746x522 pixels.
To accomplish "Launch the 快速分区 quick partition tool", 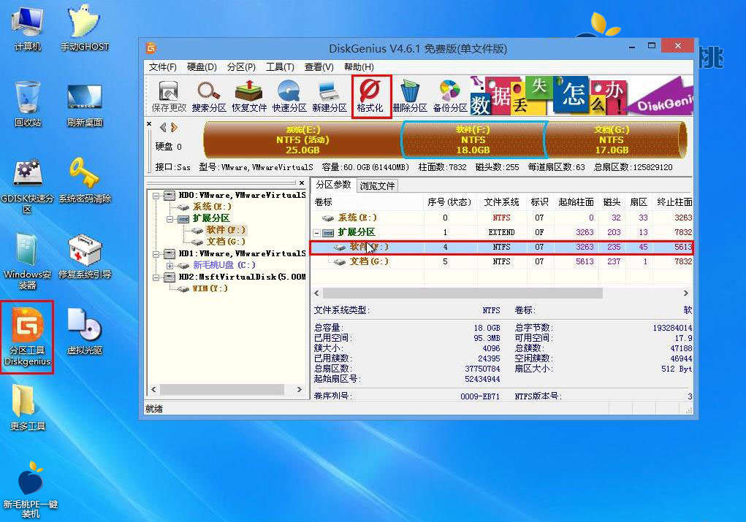I will coord(289,96).
